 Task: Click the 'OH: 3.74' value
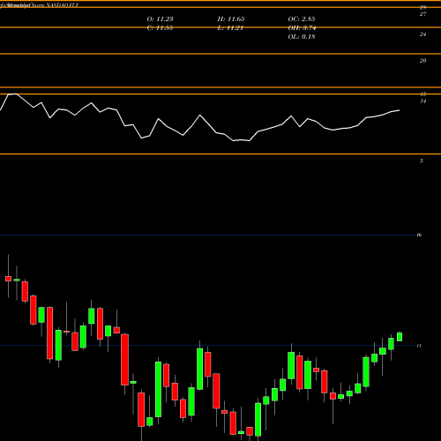302,28
